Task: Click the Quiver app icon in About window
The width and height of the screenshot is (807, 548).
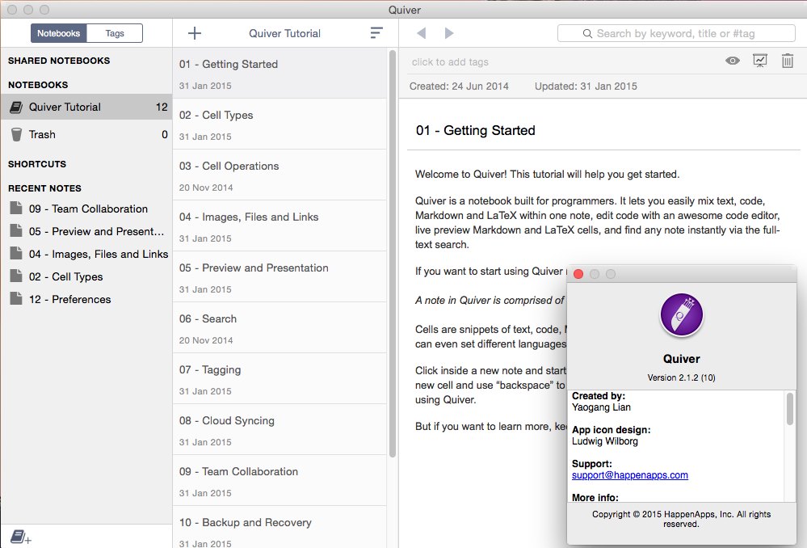Action: (682, 314)
